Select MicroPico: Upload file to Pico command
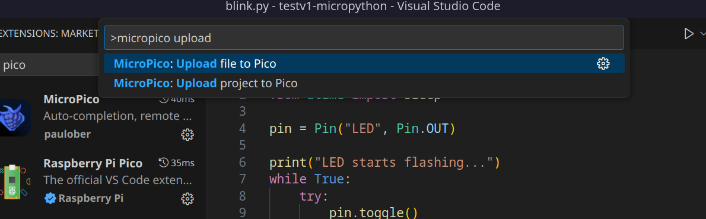Image resolution: width=706 pixels, height=219 pixels. (x=364, y=64)
